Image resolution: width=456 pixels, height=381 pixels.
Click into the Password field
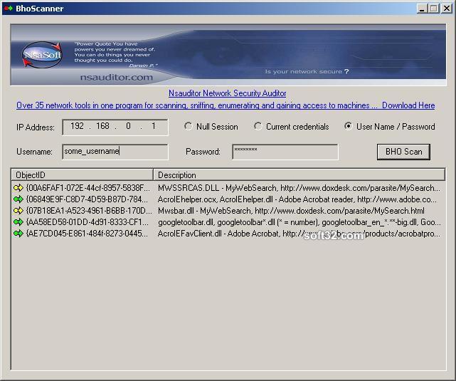tap(285, 152)
